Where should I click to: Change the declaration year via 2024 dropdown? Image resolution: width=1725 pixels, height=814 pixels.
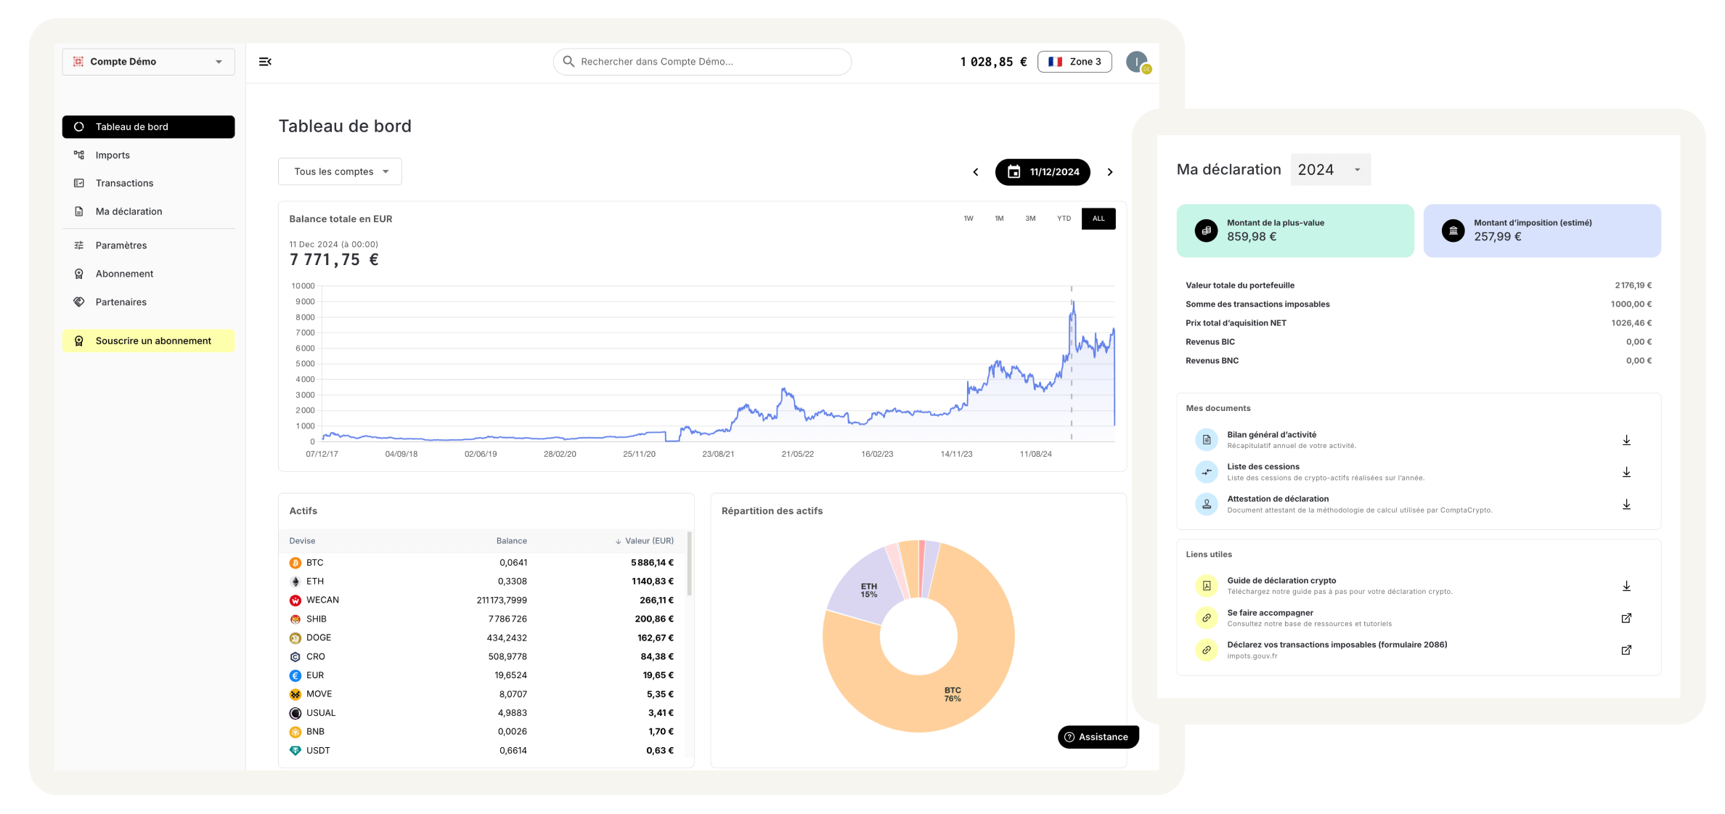tap(1330, 169)
